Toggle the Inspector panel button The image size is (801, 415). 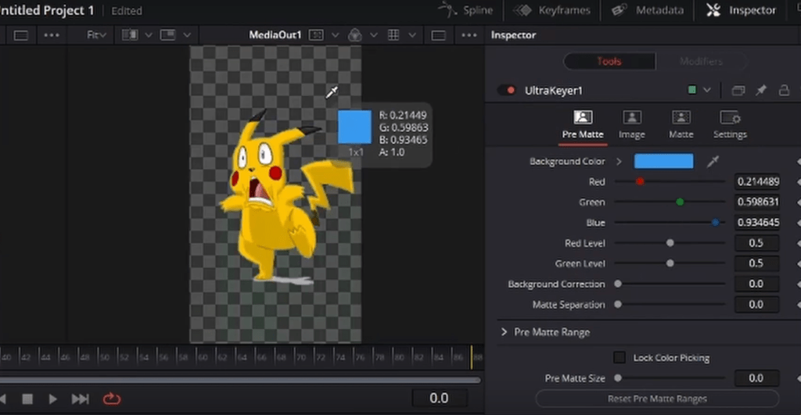(x=742, y=9)
